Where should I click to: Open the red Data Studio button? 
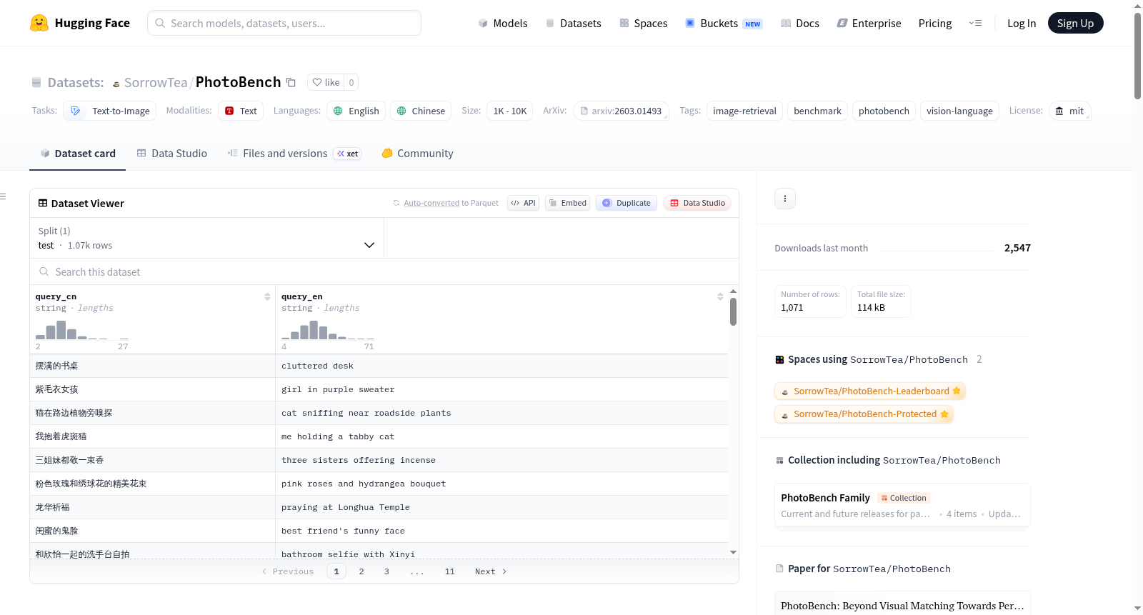[x=697, y=203]
